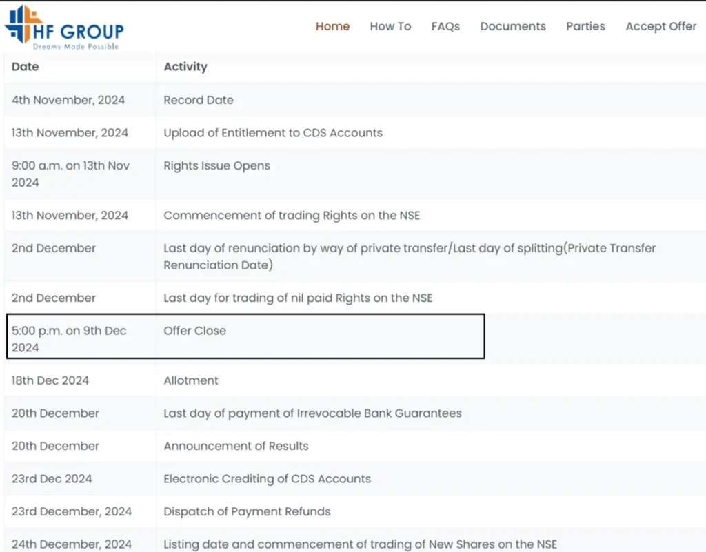
Task: Click Dispatch of Payment Refunds row
Action: pos(247,511)
